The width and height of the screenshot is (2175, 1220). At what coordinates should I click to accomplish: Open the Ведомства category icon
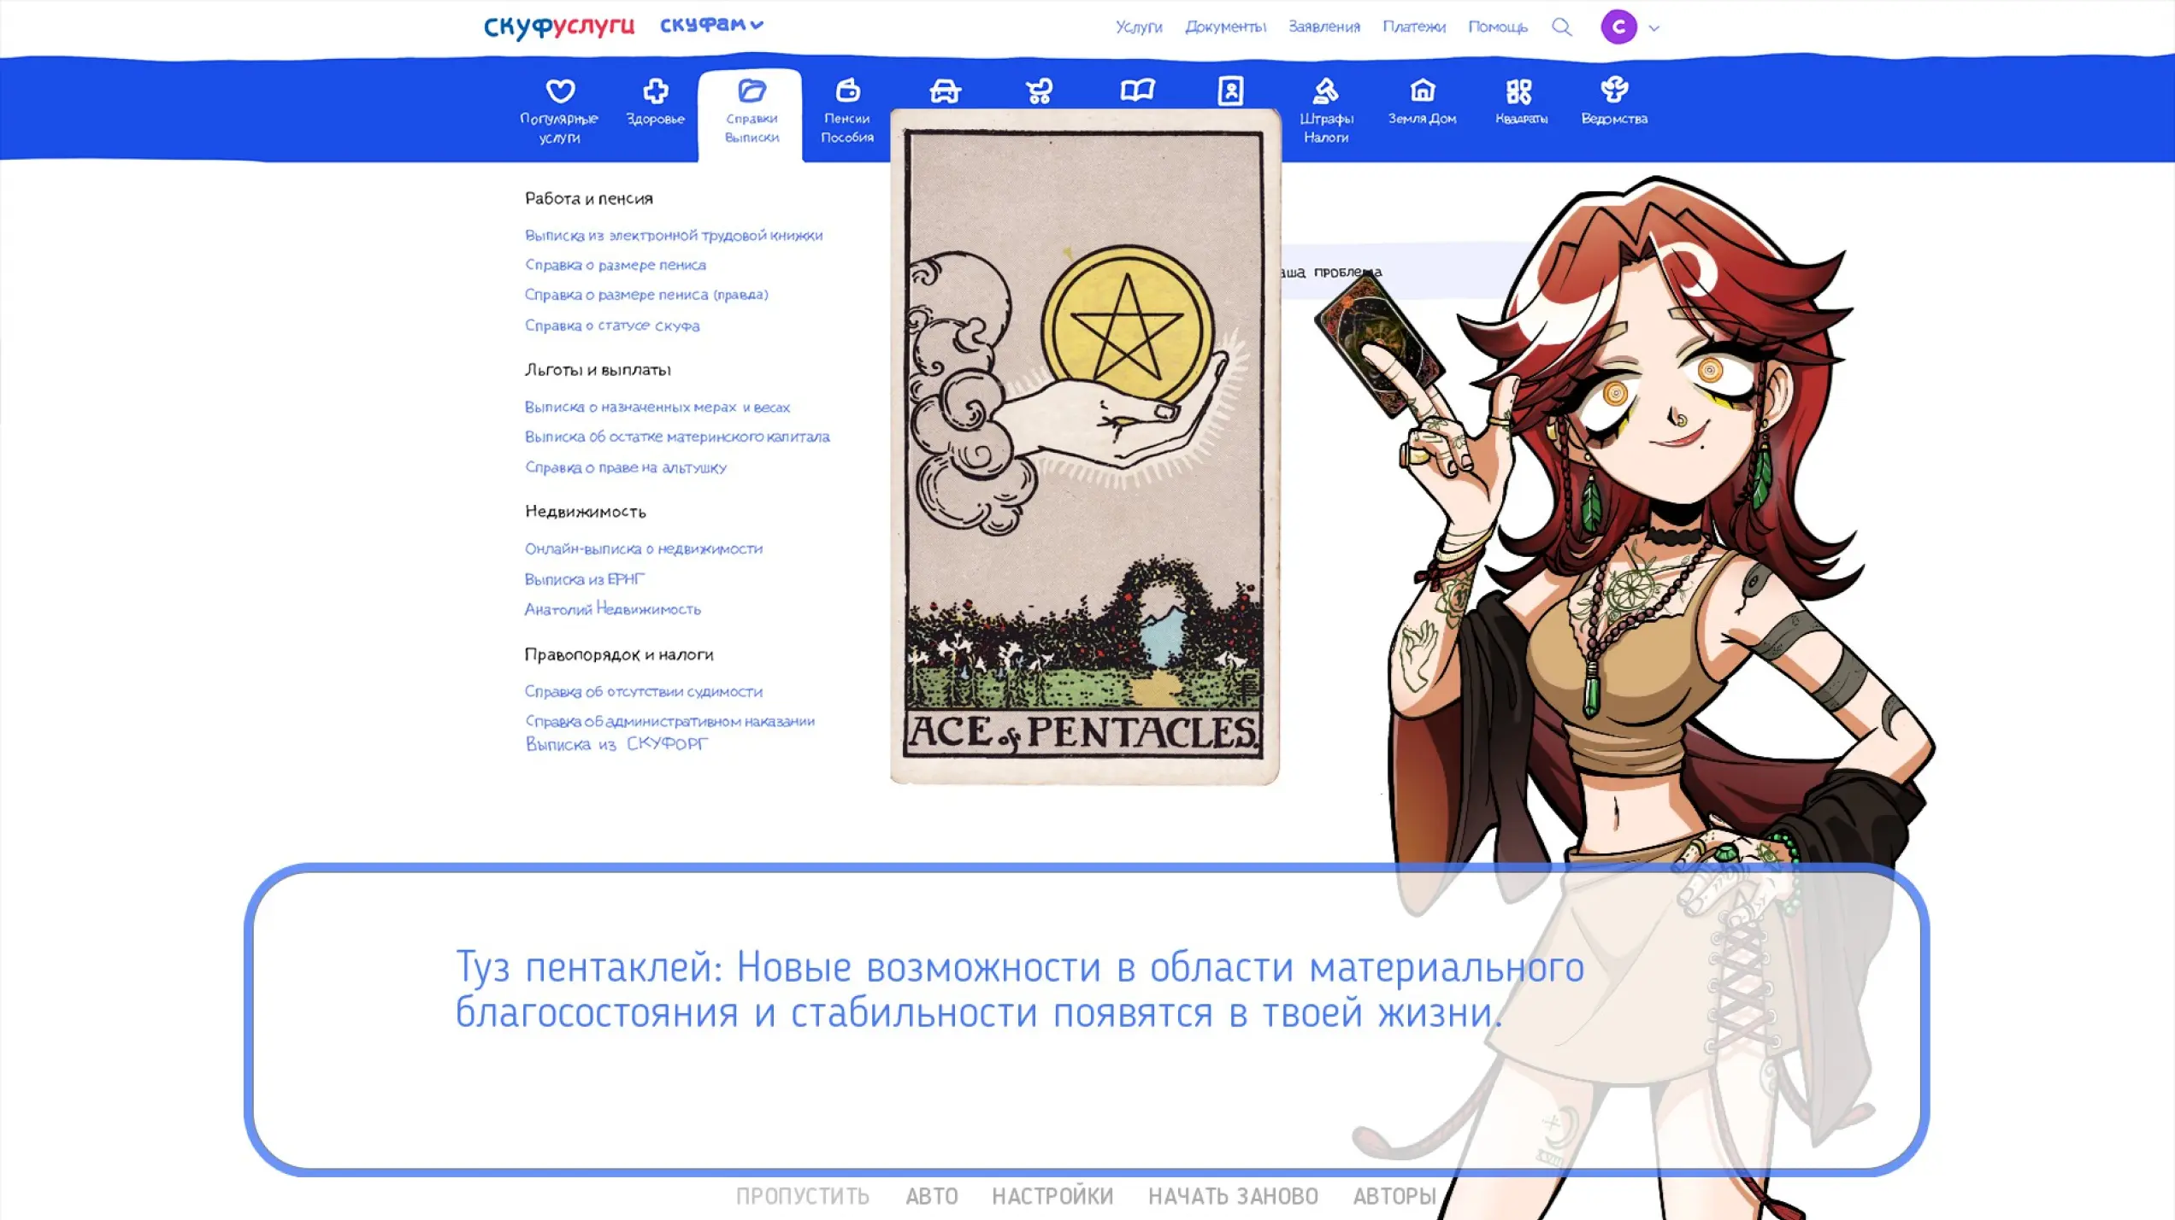pos(1613,91)
